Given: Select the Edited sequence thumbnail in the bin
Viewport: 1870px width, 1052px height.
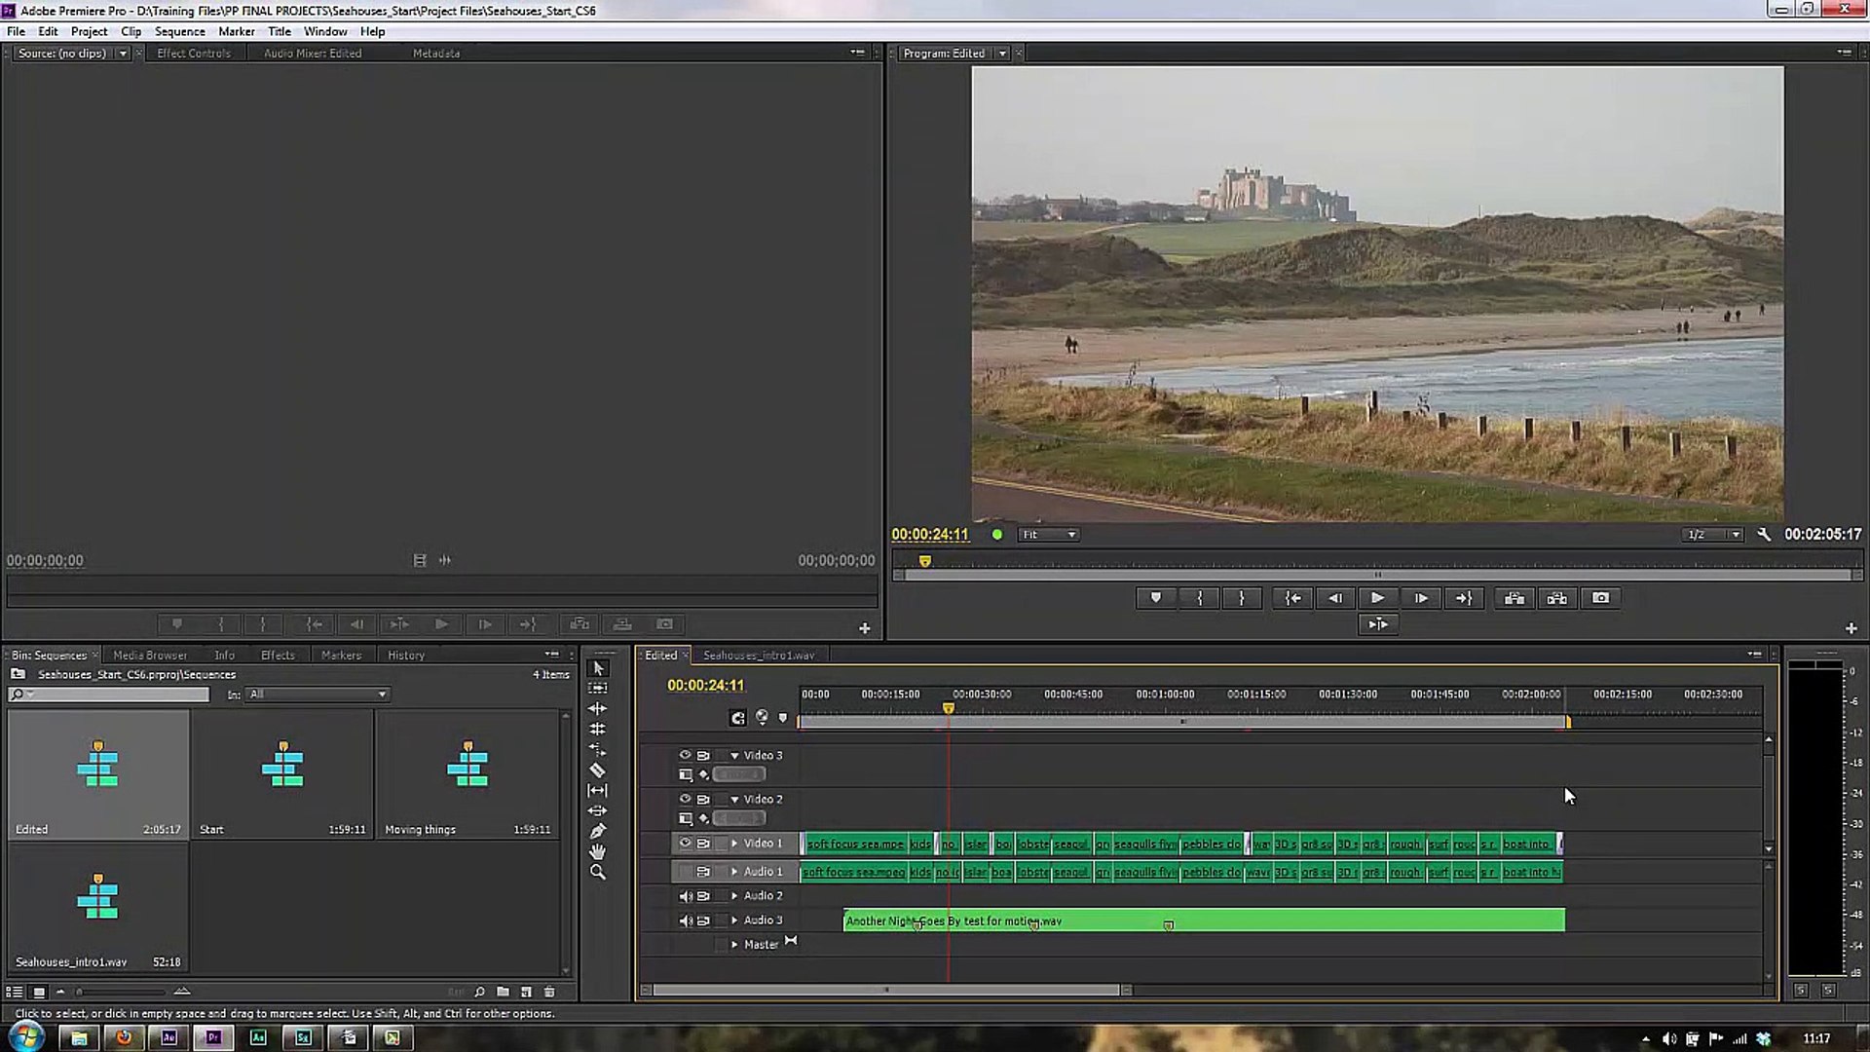Looking at the screenshot, I should 97,770.
